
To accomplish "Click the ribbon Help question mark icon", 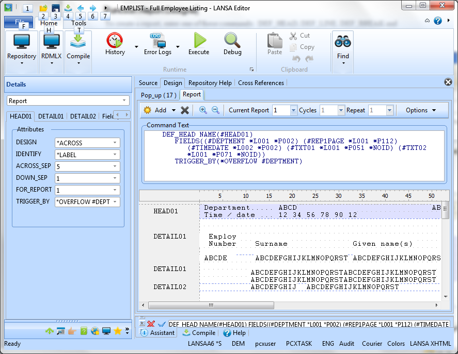I will click(437, 21).
